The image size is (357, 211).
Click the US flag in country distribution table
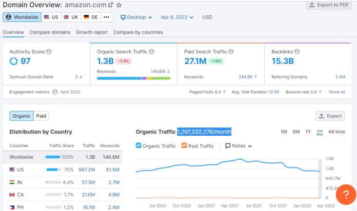pyautogui.click(x=12, y=169)
